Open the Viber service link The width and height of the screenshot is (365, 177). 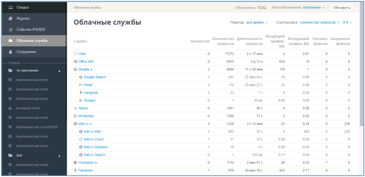82,54
